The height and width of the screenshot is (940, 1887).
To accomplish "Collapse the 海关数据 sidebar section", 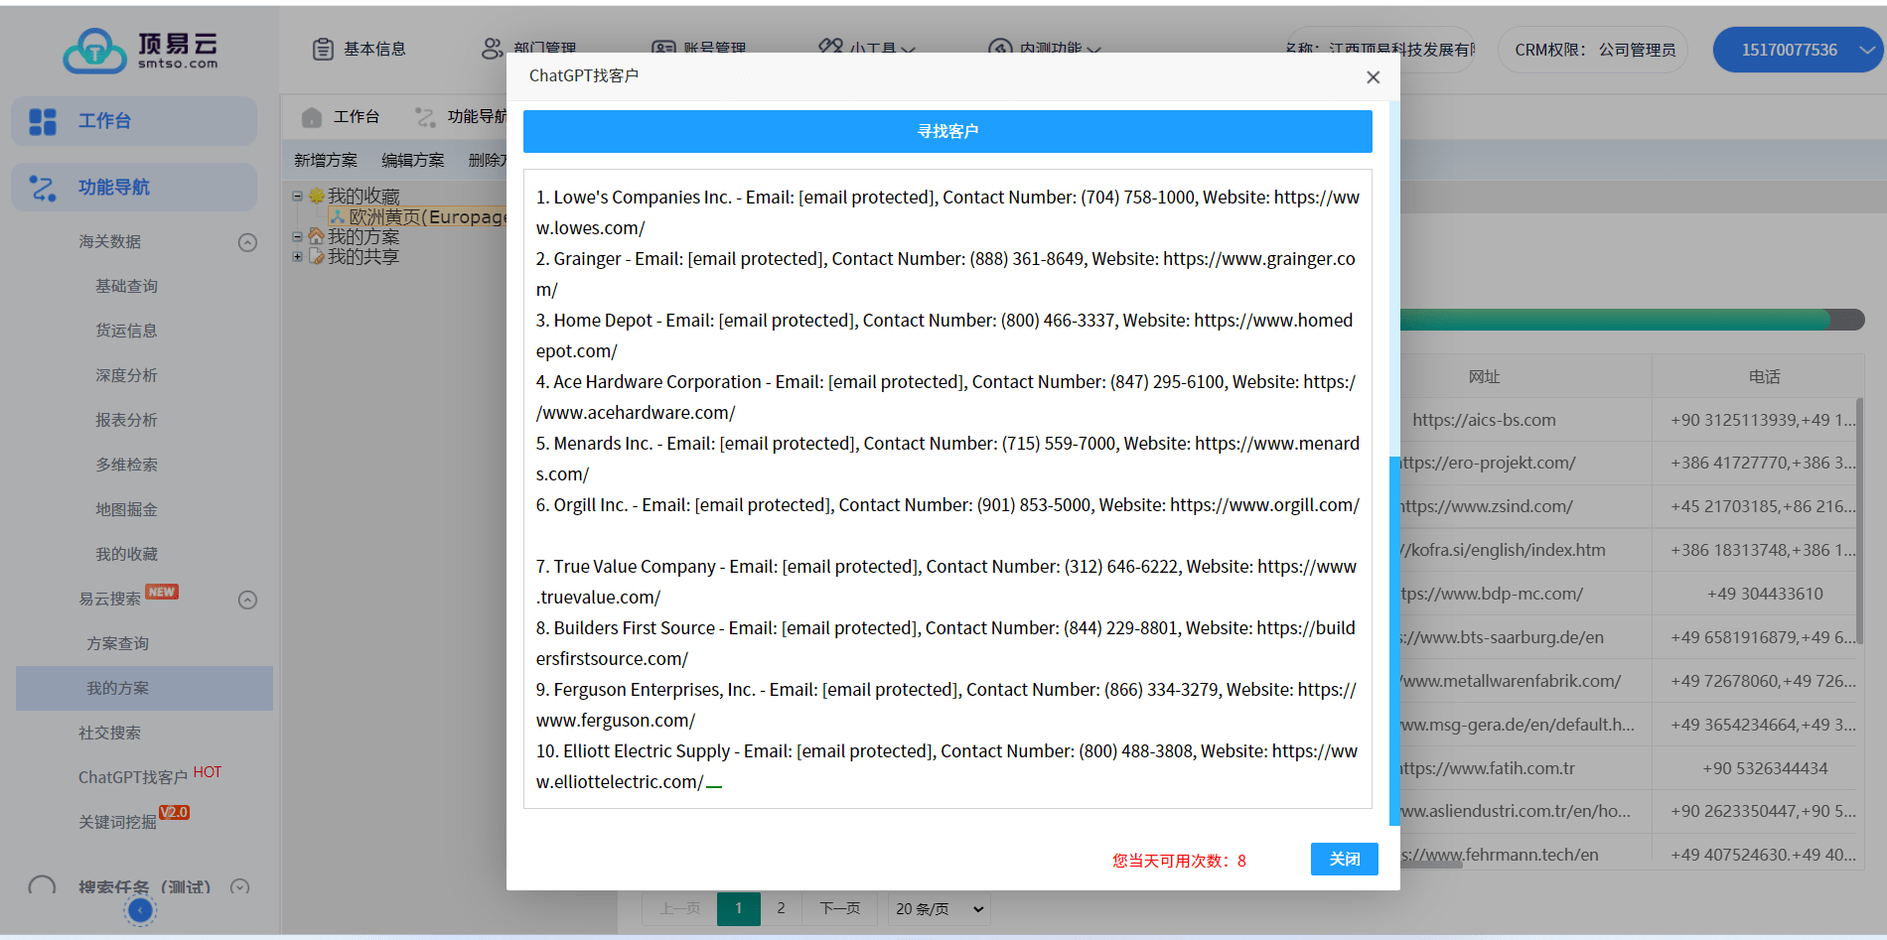I will click(248, 242).
